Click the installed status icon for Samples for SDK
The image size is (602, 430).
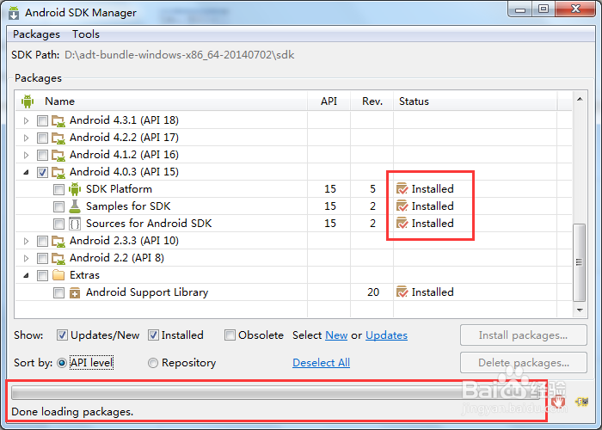coord(402,206)
